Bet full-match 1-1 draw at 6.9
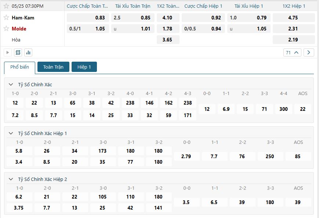This screenshot has height=218, width=319. 226,109
